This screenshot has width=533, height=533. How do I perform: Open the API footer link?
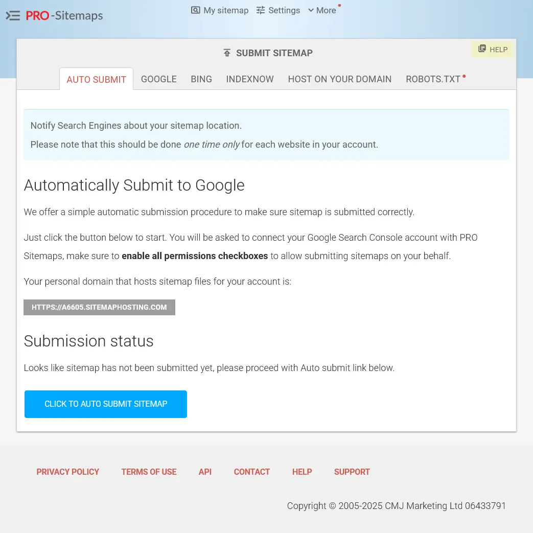tap(205, 472)
